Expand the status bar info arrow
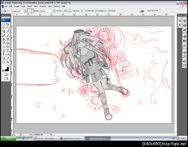 51,135
